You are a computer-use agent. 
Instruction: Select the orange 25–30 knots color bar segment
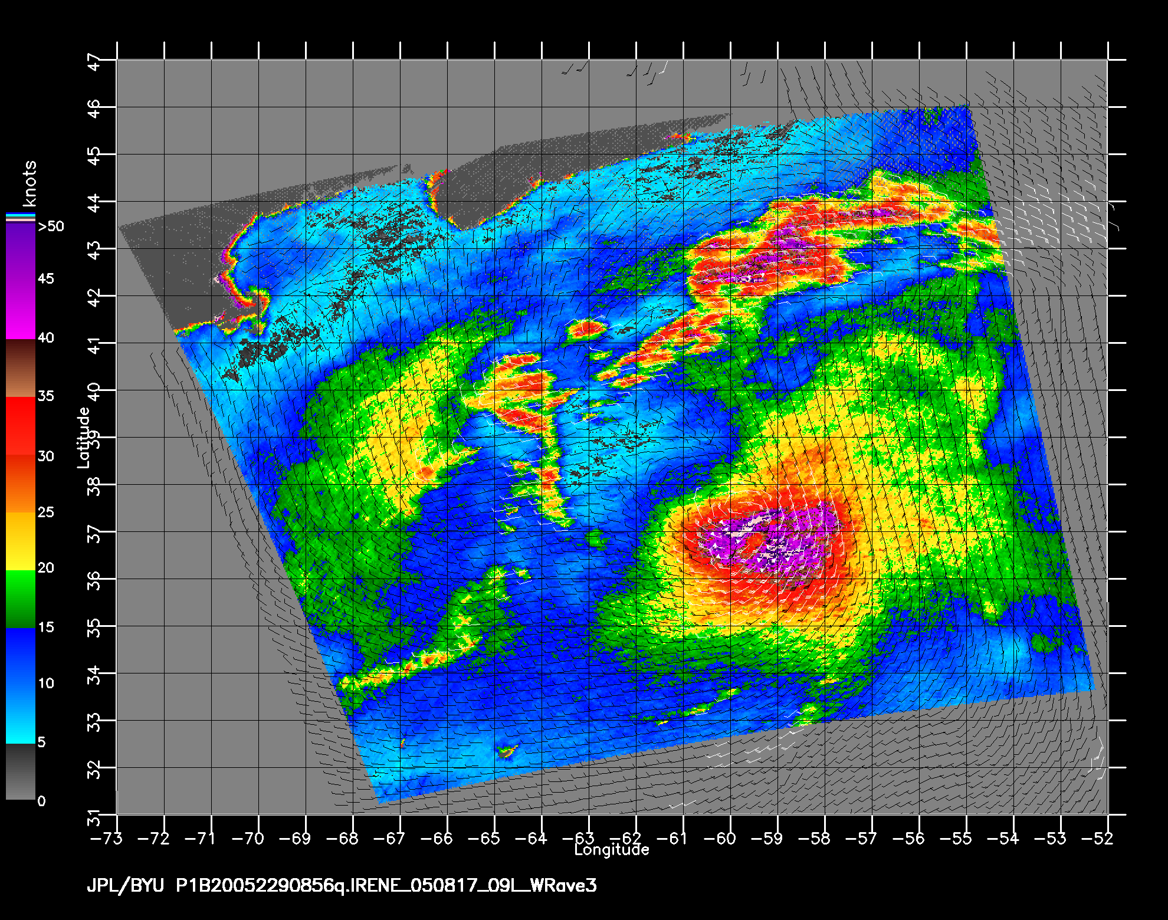tap(21, 484)
